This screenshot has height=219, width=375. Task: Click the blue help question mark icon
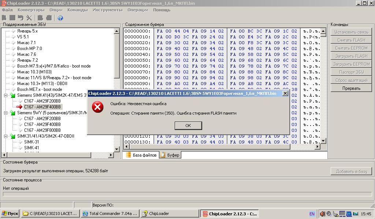(60, 18)
